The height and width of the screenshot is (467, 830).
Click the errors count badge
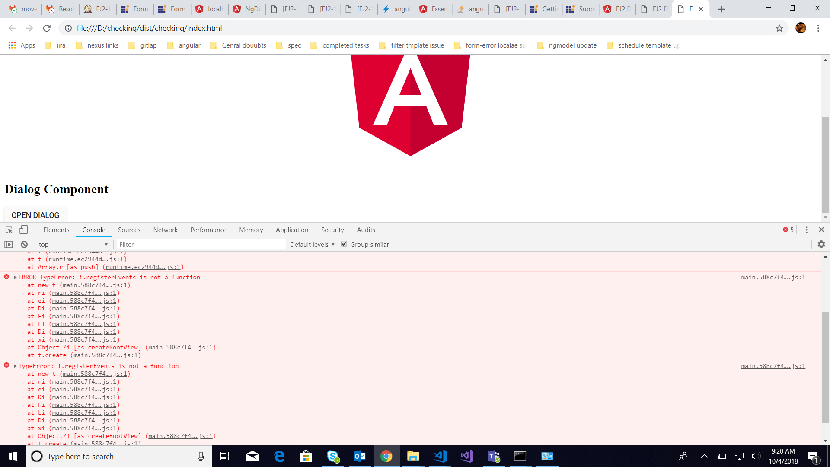788,230
